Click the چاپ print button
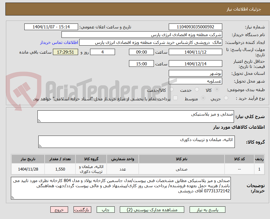 (106, 210)
